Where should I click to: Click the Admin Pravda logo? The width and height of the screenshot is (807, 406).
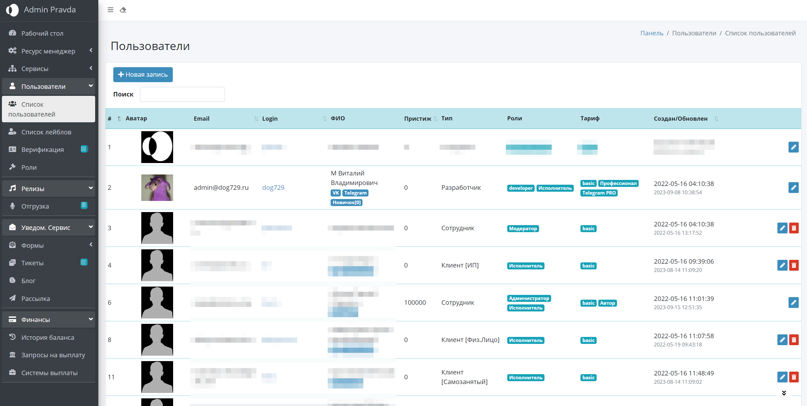point(12,10)
